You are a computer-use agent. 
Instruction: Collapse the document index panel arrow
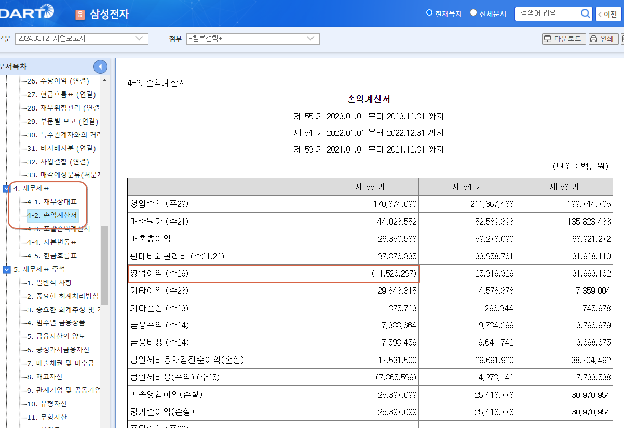tap(101, 66)
